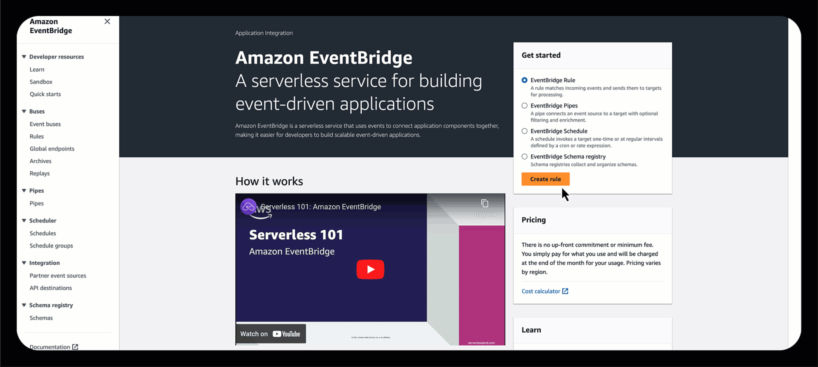Click the Copy link icon on video

click(484, 204)
